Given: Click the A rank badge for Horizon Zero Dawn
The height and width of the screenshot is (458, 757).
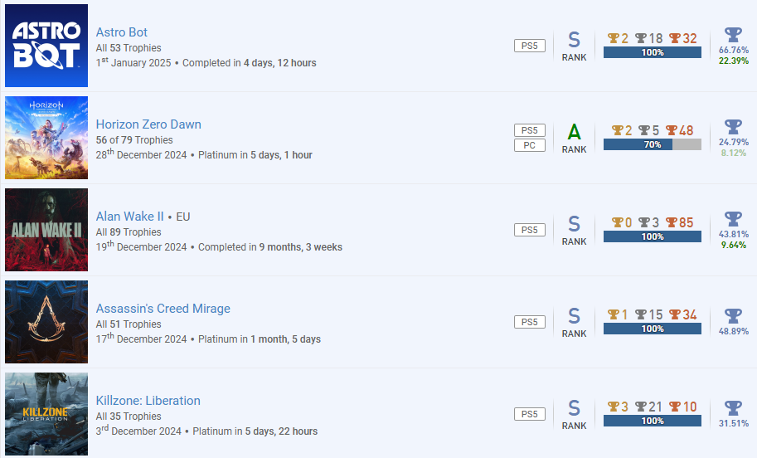Looking at the screenshot, I should (574, 139).
